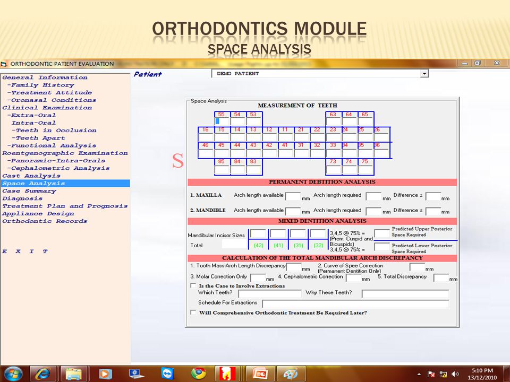Check Will Comprehensive Orthodontic Treatment Be Required Later

(x=193, y=312)
